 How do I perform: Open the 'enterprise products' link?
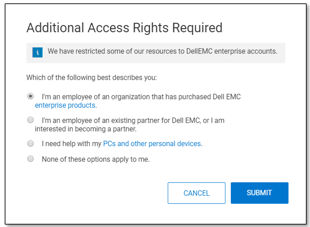[x=65, y=105]
